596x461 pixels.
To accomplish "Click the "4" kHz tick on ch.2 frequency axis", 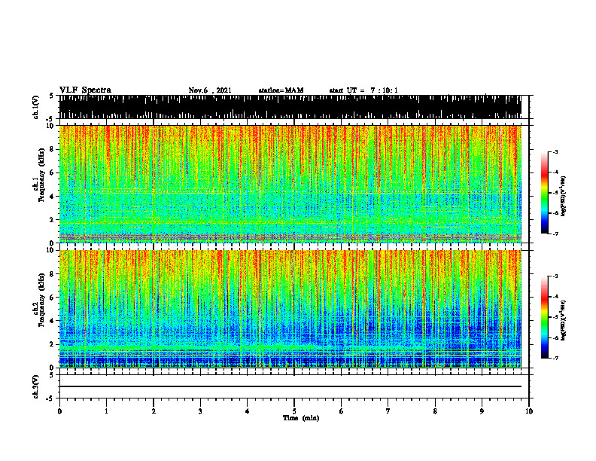I will click(x=52, y=321).
